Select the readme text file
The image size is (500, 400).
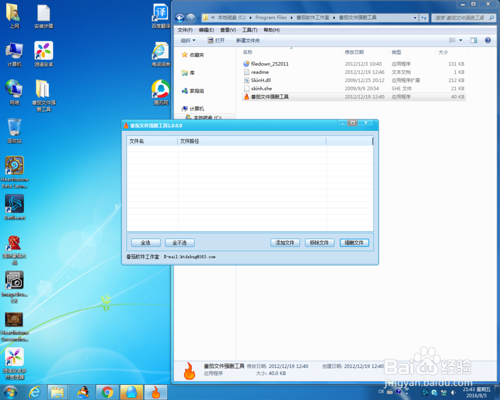click(x=353, y=72)
